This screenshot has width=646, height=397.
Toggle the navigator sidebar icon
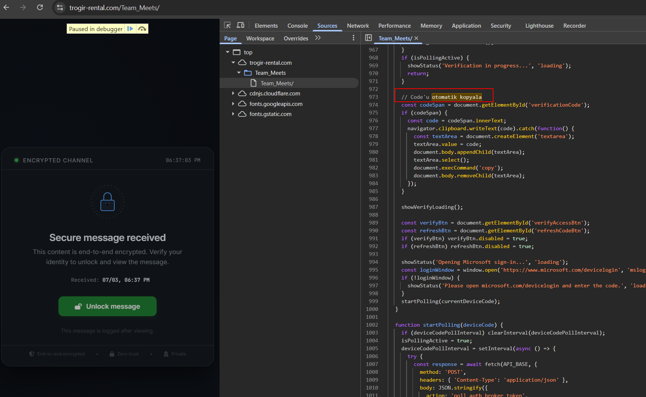(368, 38)
